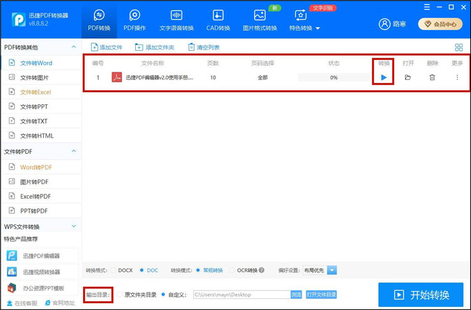Viewport: 471px width, 310px height.
Task: Open 办公资源PPT模板 recommended product
Action: point(41,288)
